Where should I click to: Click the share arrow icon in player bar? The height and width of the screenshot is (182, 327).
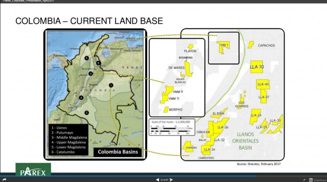4,180
